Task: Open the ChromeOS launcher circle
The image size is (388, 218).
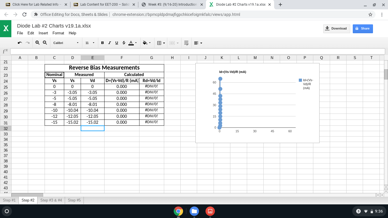Action: pos(7,211)
